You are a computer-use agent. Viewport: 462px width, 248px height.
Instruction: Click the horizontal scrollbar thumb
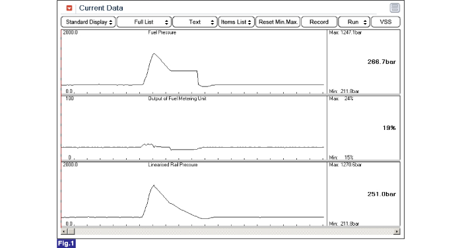71,232
